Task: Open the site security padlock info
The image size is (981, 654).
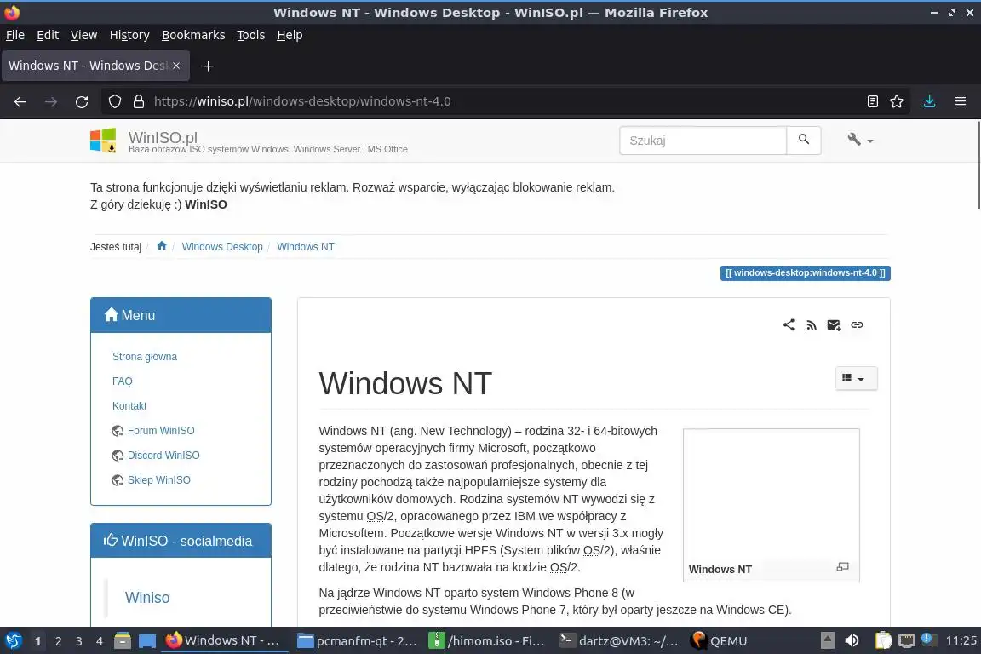Action: point(139,101)
